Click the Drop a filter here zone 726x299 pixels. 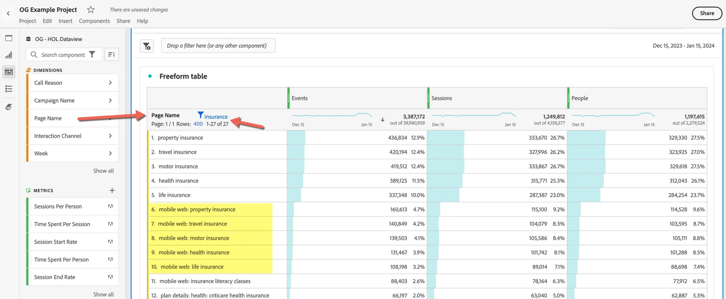(x=218, y=46)
